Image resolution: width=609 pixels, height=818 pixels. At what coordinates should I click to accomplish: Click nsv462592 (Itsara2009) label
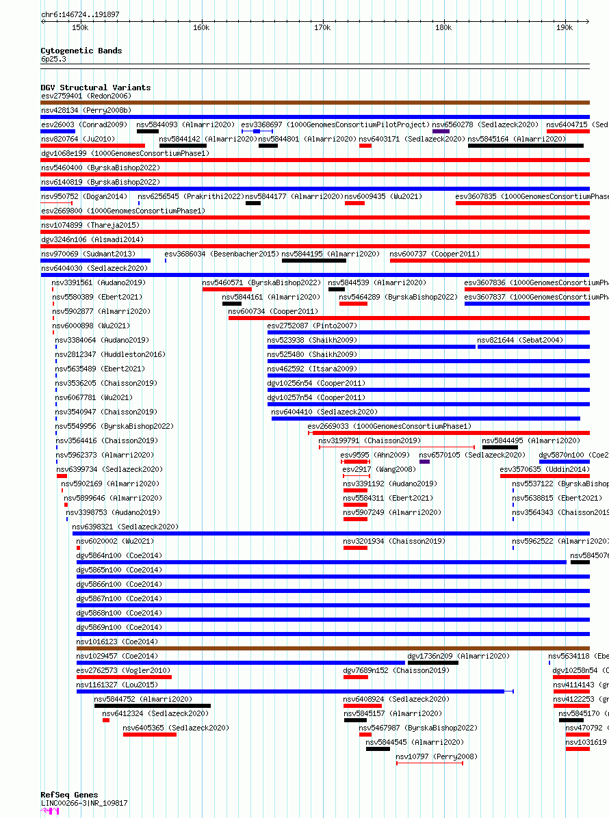click(312, 369)
